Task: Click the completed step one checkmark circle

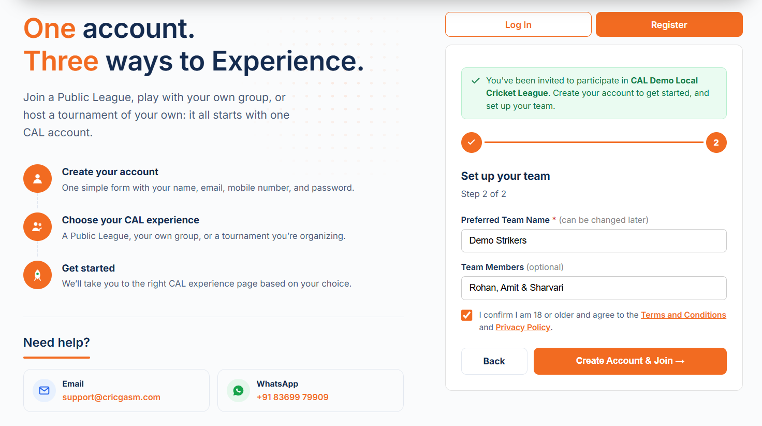Action: pos(472,143)
